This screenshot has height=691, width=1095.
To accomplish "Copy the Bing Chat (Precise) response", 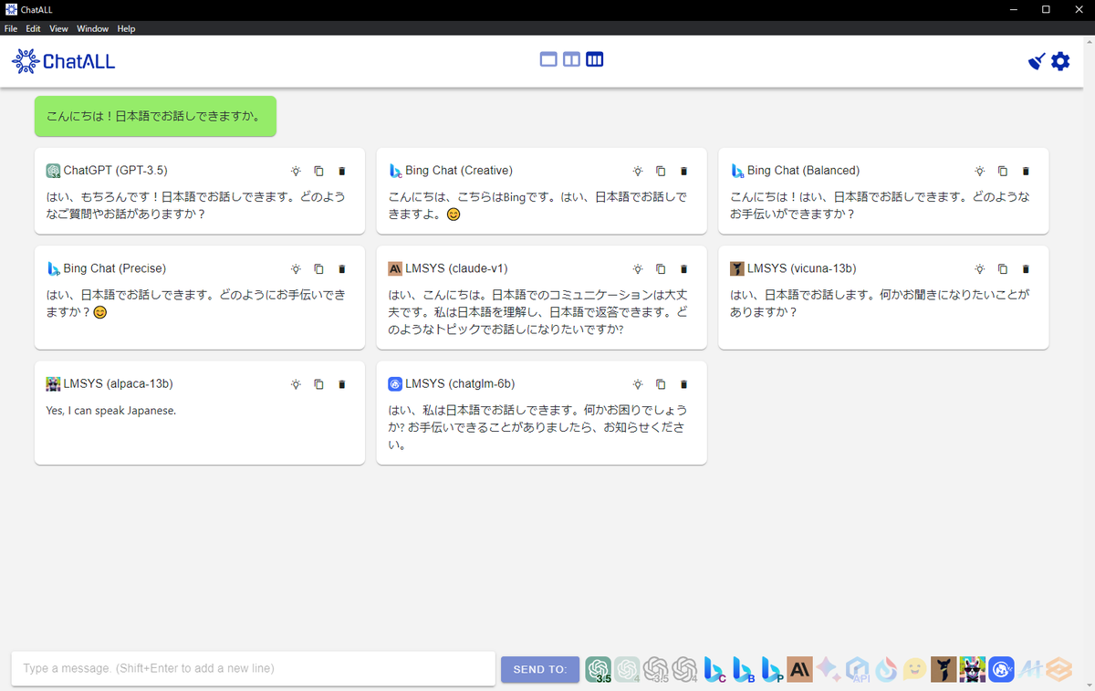I will 318,268.
